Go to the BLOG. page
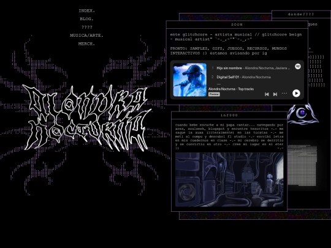The width and height of the screenshot is (331, 248). tap(86, 19)
